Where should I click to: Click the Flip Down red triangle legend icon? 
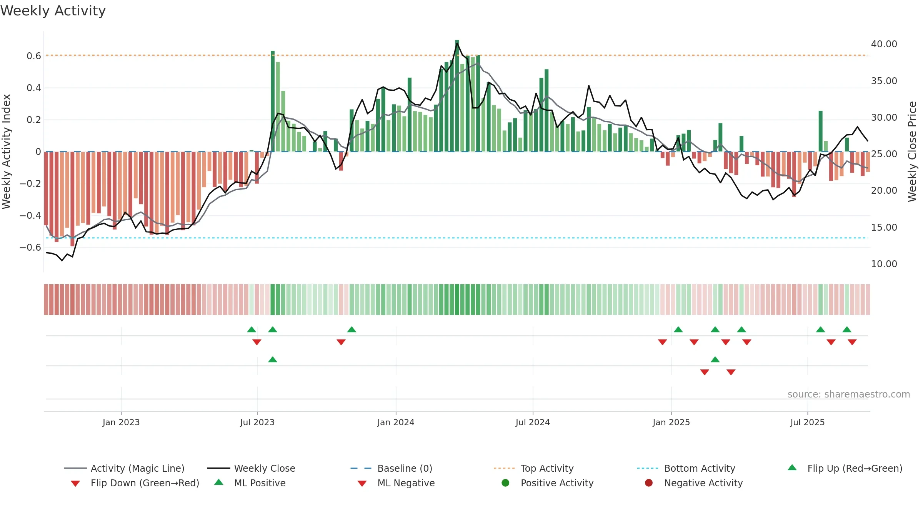(x=75, y=484)
